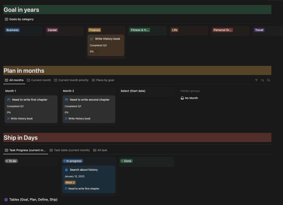Screen dimensions: 283x205
Task: Click the In progress status label
Action: tap(73, 161)
